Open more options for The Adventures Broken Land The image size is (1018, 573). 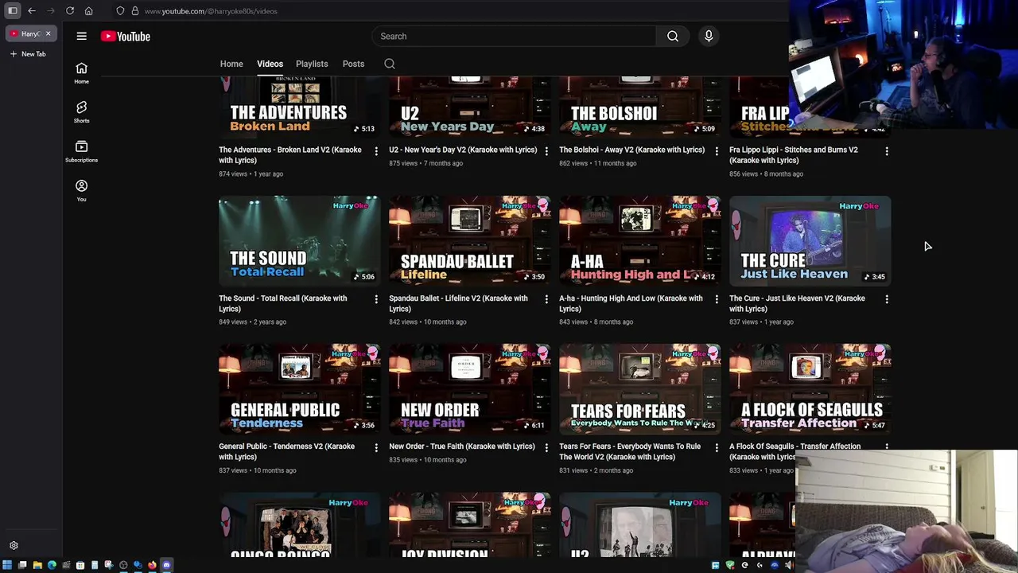[376, 151]
